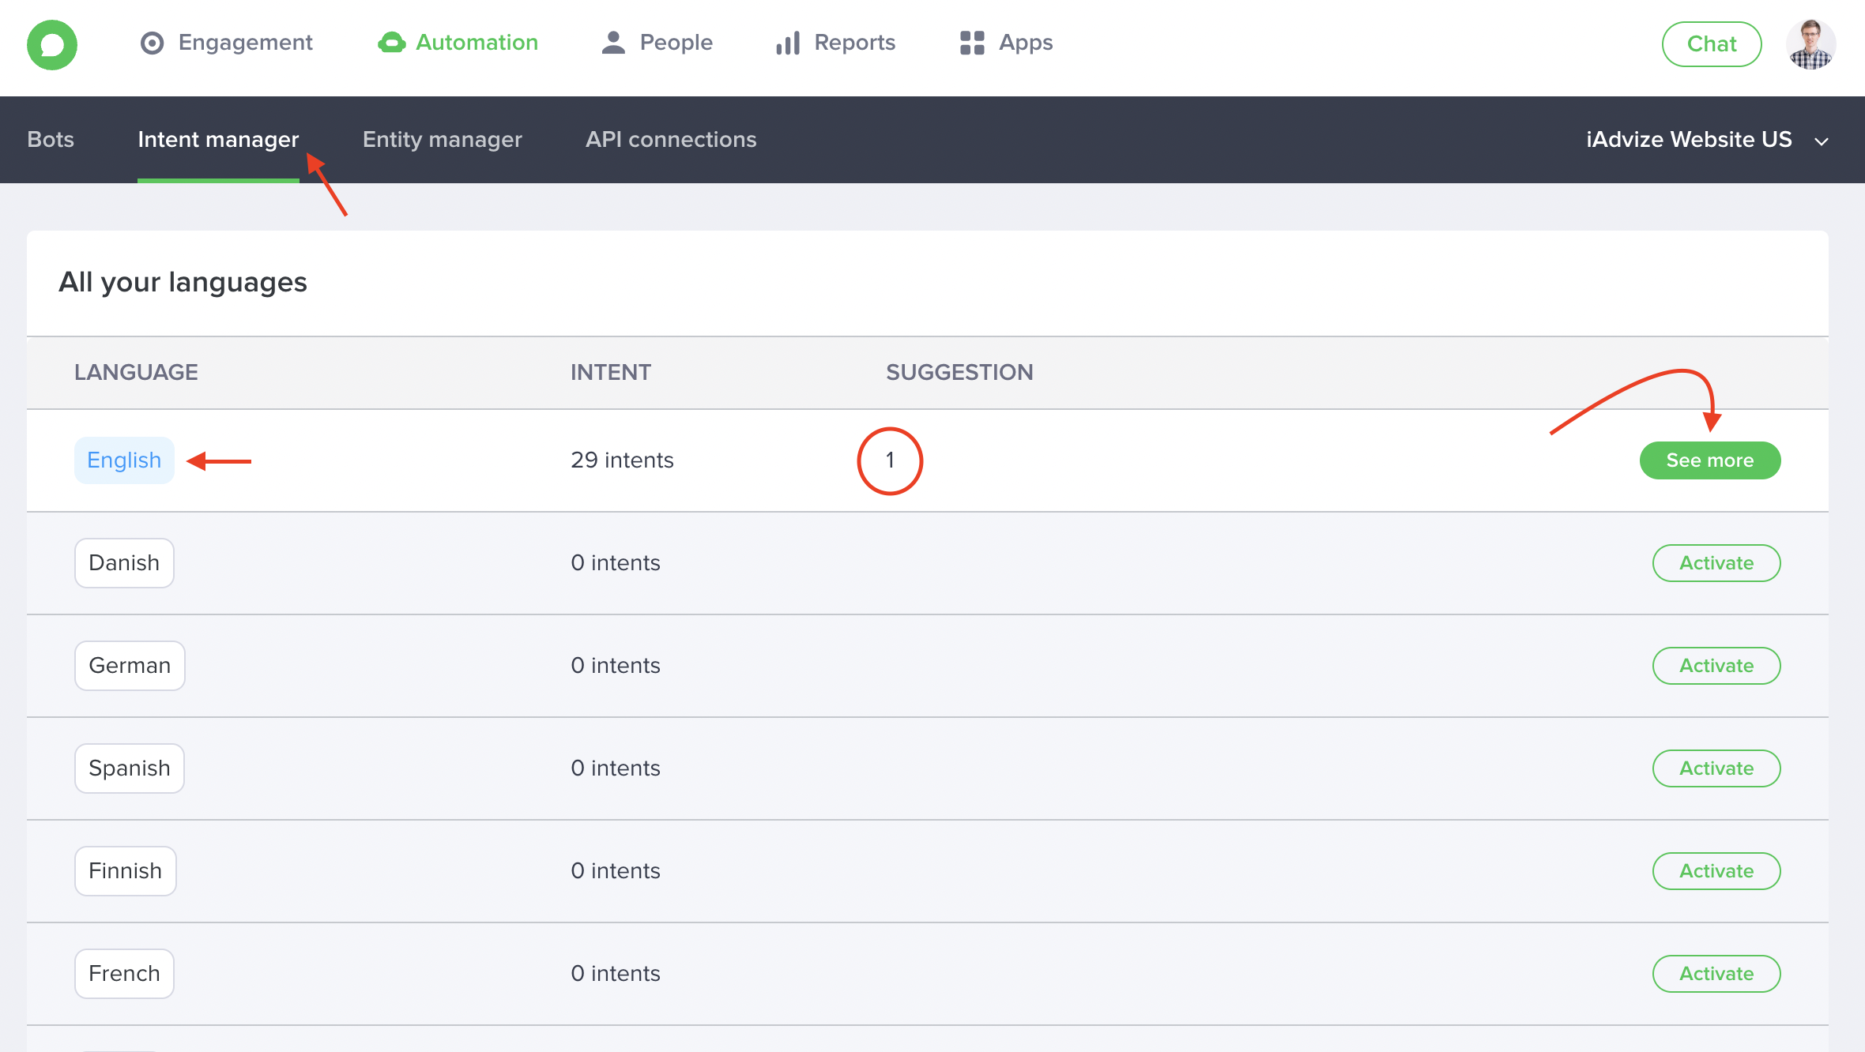The width and height of the screenshot is (1865, 1052).
Task: Activate the Spanish language
Action: click(x=1716, y=768)
